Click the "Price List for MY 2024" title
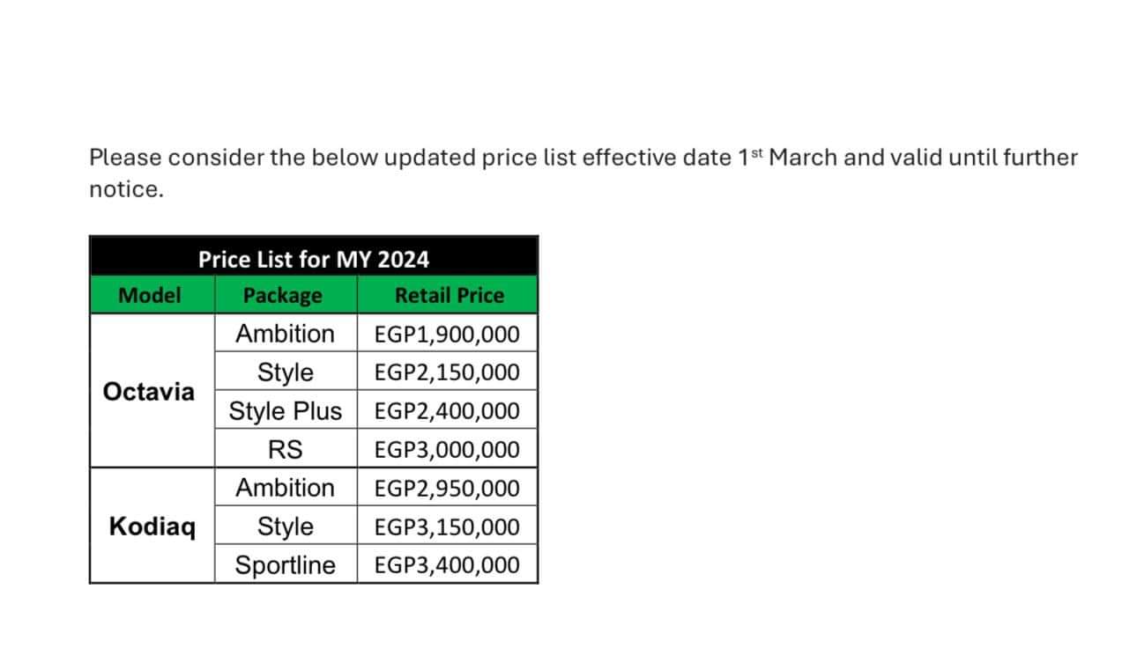The width and height of the screenshot is (1137, 663). coord(314,260)
